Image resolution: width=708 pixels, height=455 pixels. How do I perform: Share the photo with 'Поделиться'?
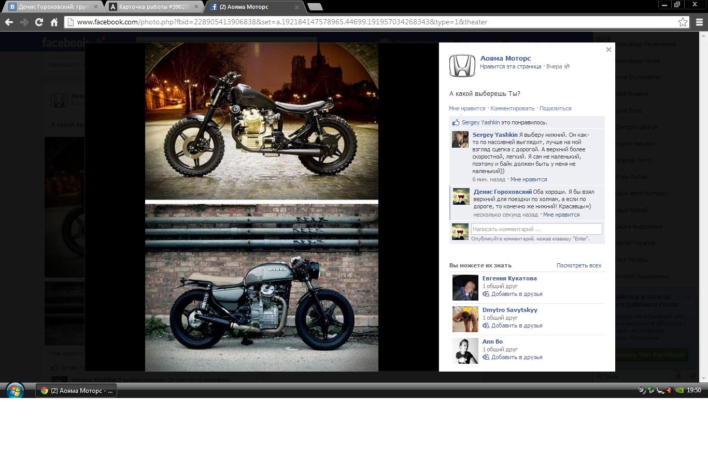pos(555,108)
